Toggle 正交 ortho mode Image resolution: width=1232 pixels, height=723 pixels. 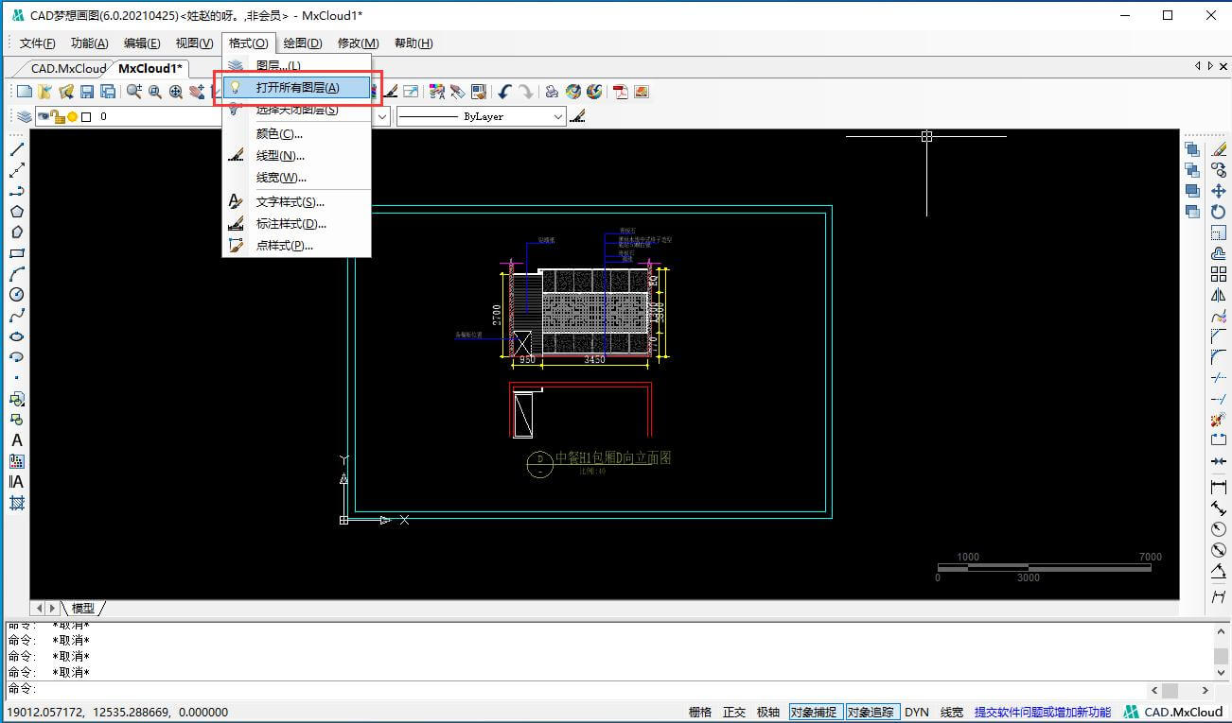[x=734, y=712]
